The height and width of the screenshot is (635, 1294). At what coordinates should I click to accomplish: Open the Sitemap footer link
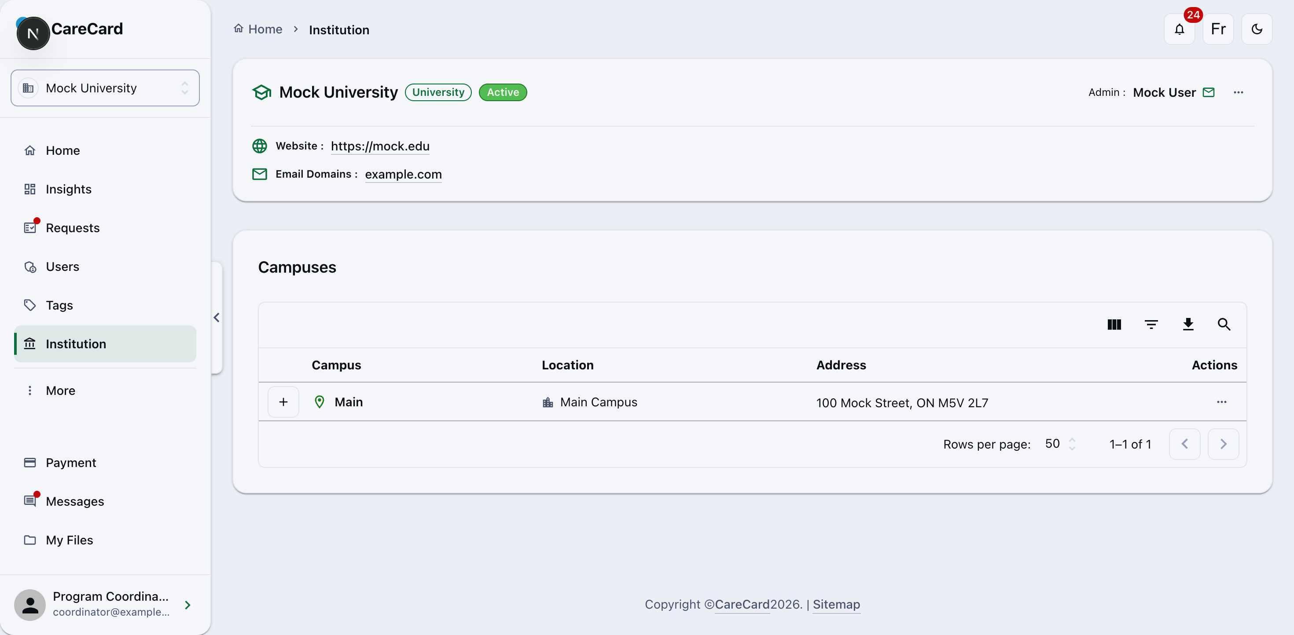coord(836,604)
